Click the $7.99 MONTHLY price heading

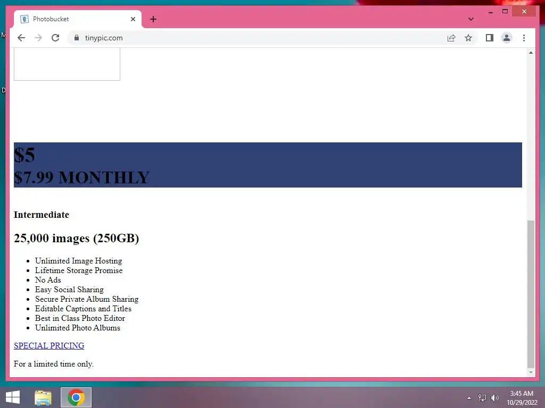[81, 177]
